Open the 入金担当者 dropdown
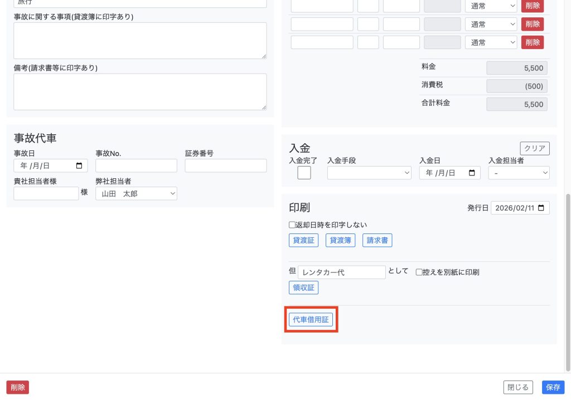 click(x=519, y=173)
